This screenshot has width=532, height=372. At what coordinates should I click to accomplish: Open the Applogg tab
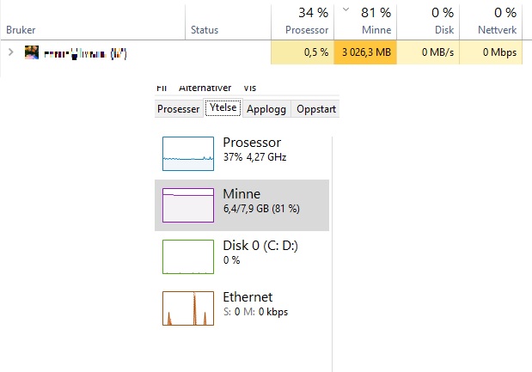(266, 109)
